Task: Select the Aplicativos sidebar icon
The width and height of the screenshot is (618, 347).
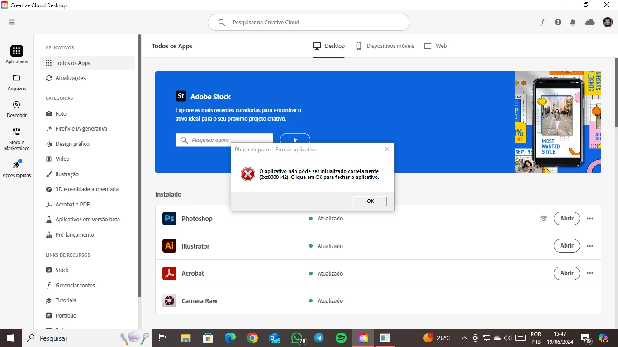Action: coord(17,55)
